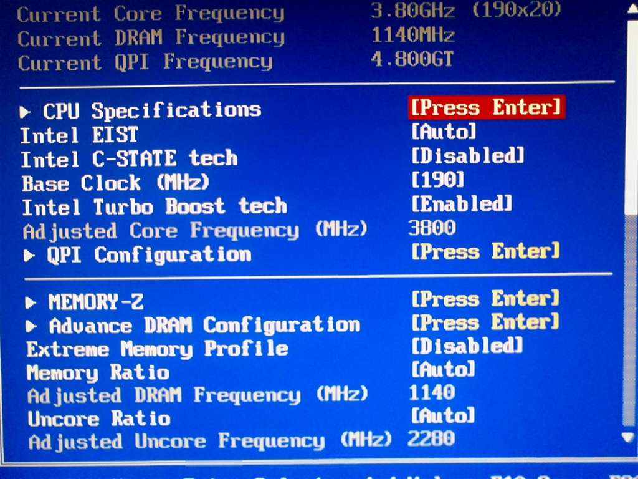The height and width of the screenshot is (479, 638).
Task: Click Current DRAM Frequency label
Action: click(151, 38)
